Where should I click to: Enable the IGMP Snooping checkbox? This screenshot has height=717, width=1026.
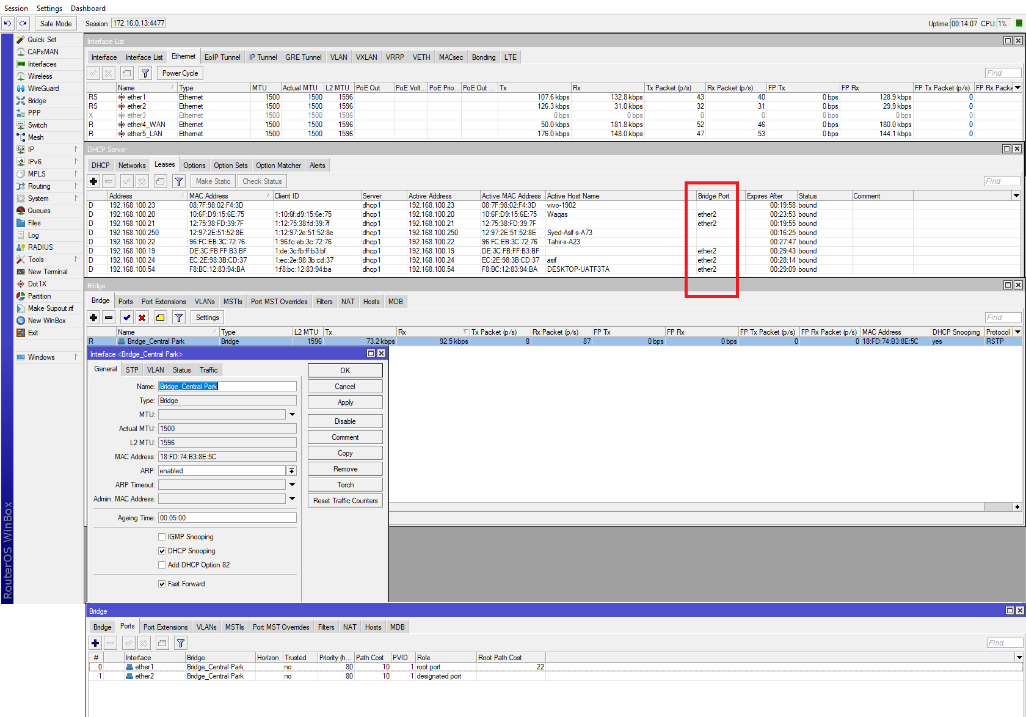(162, 537)
